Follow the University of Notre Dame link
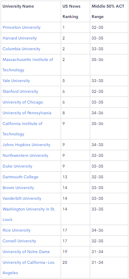The image size is (129, 279). pos(26,252)
